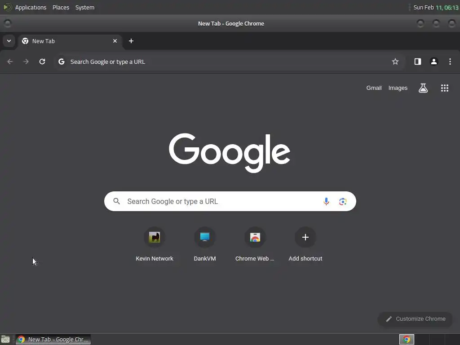Click the Customize Chrome button
The height and width of the screenshot is (345, 460).
click(415, 319)
